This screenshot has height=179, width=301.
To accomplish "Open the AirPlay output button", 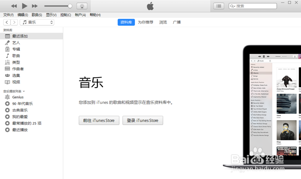I will (x=82, y=6).
